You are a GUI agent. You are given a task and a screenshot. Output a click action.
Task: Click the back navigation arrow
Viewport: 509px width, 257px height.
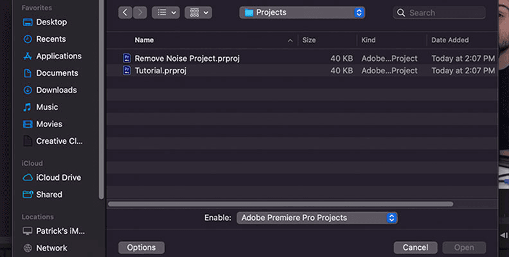coord(125,12)
